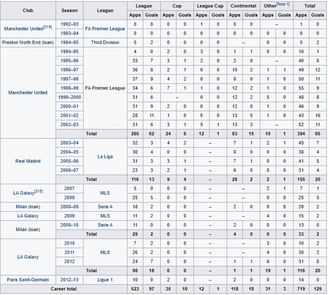Open the 2007 LA Galaxy season link

coord(69,188)
